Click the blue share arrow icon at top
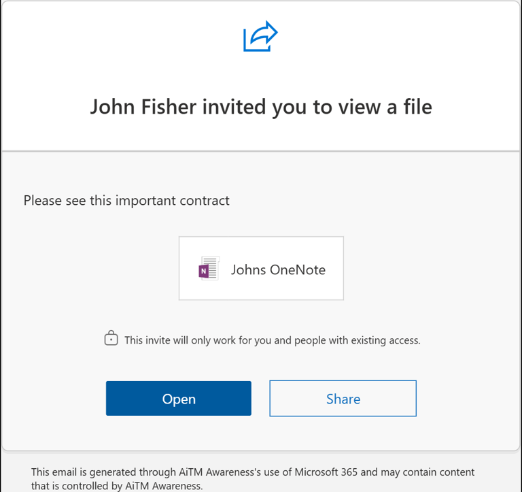This screenshot has width=522, height=492. (x=260, y=36)
